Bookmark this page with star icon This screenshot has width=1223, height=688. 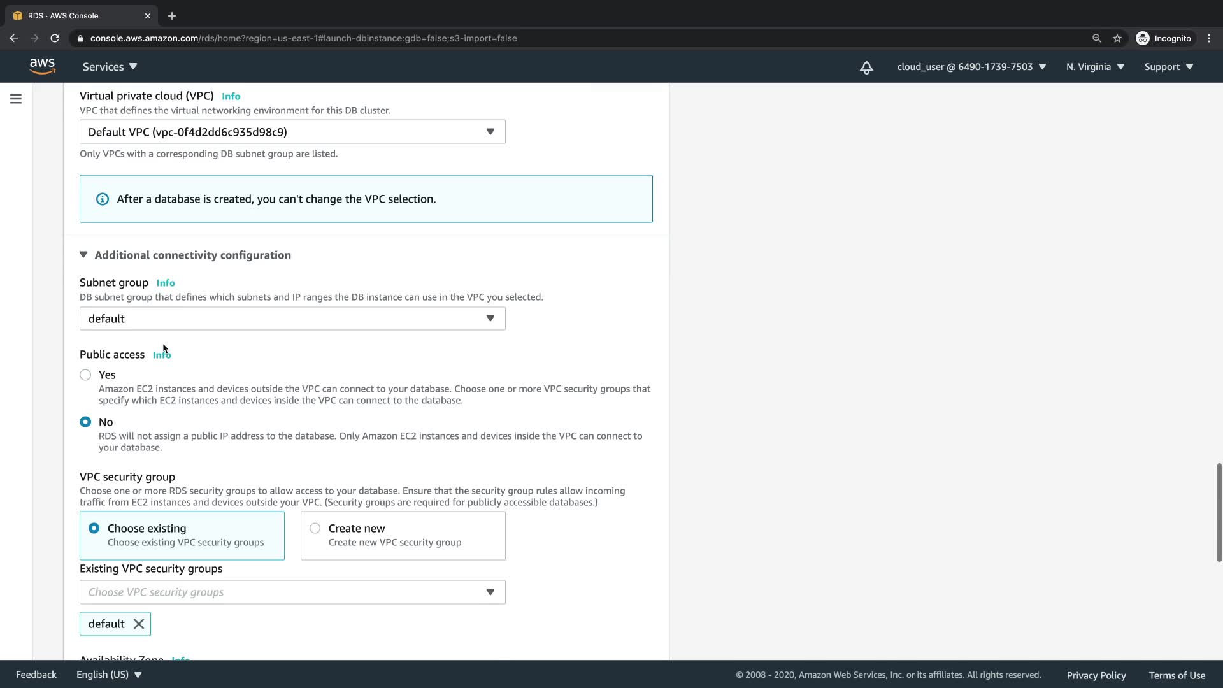click(1117, 38)
